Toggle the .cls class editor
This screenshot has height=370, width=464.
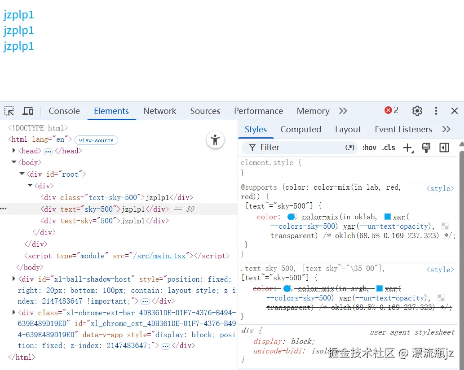coord(389,148)
